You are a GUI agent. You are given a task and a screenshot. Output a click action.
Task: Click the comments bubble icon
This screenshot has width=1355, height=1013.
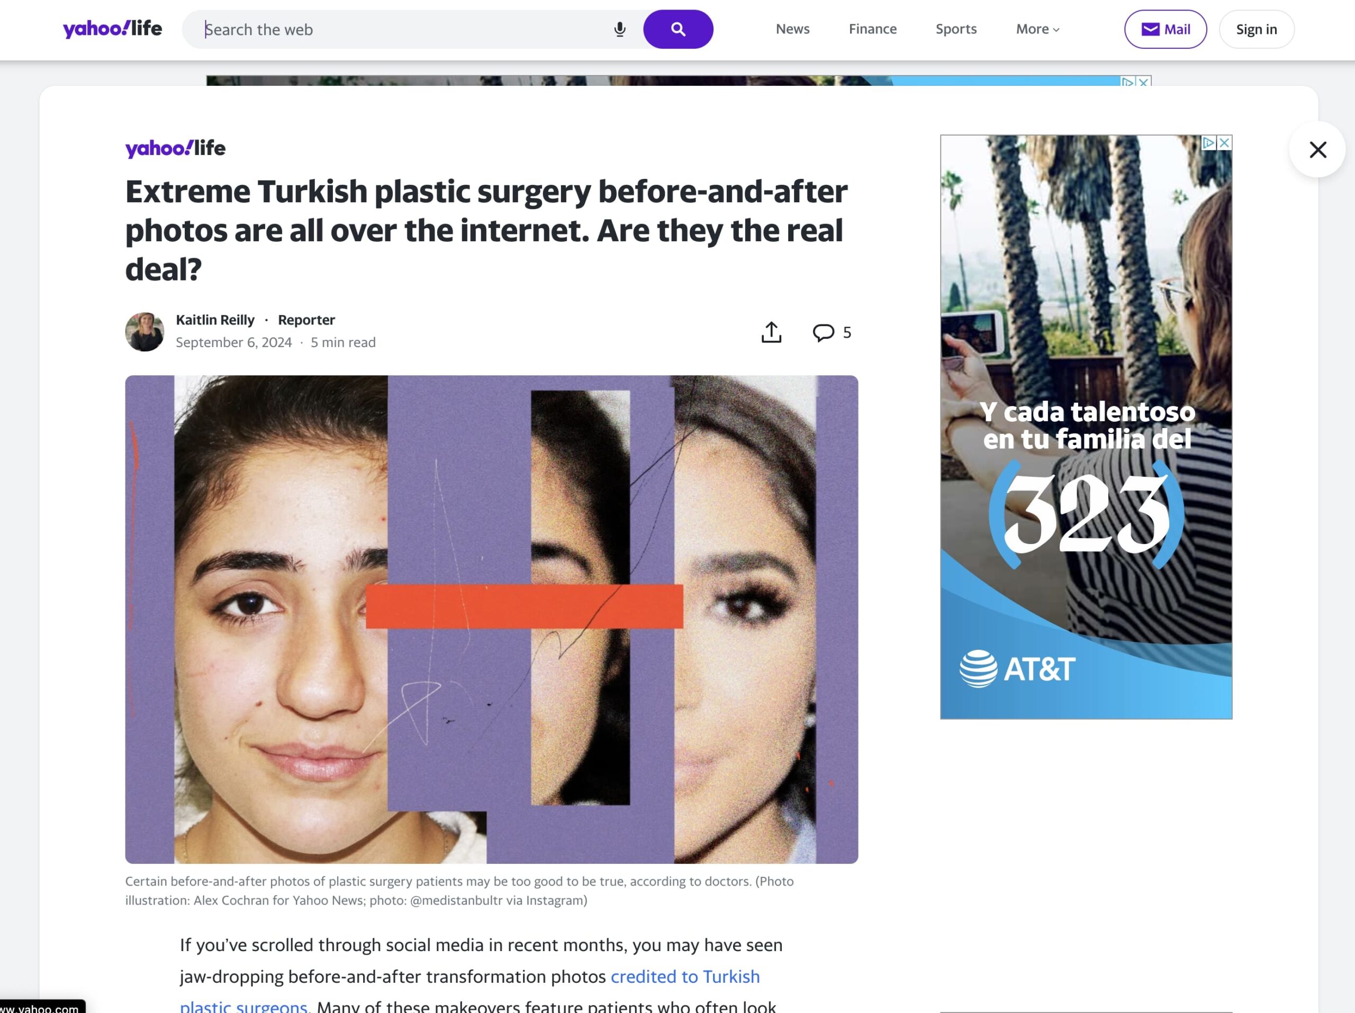(x=829, y=331)
